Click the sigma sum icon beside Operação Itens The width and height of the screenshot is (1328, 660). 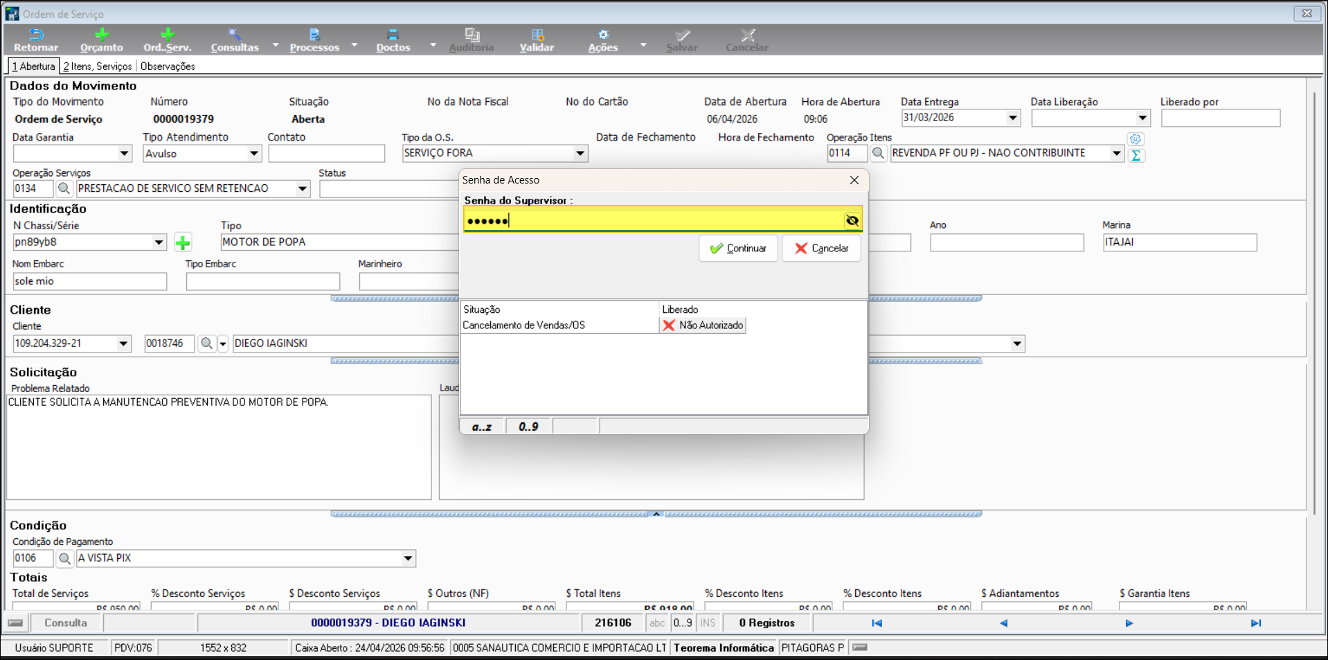click(1136, 156)
